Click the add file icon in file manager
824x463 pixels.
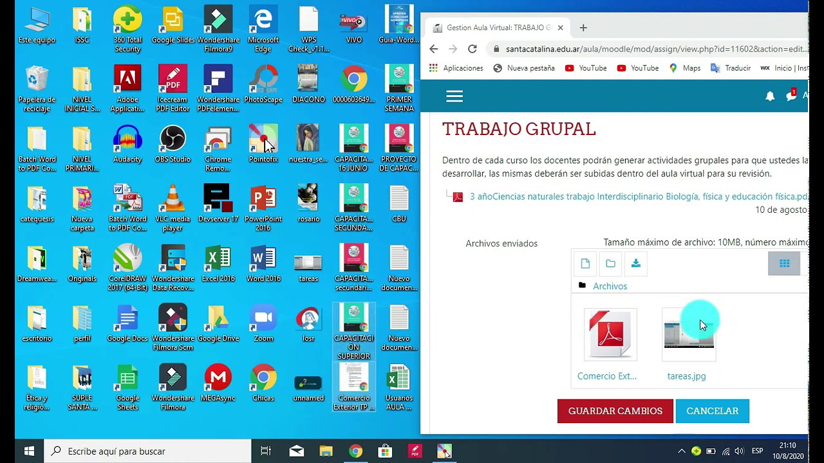585,264
